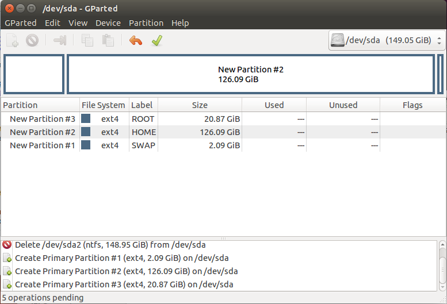Click the Copy partition toolbar icon
Screen dimensions: 447x304
pyautogui.click(x=87, y=40)
